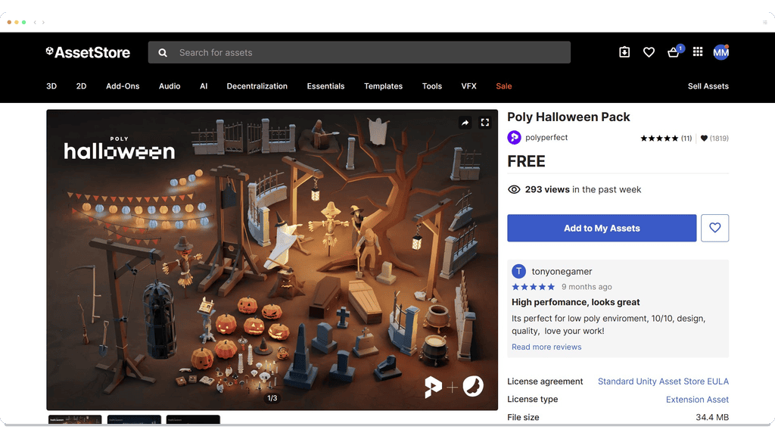Screen dimensions: 775x436
Task: Open the Tools category menu
Action: 432,86
